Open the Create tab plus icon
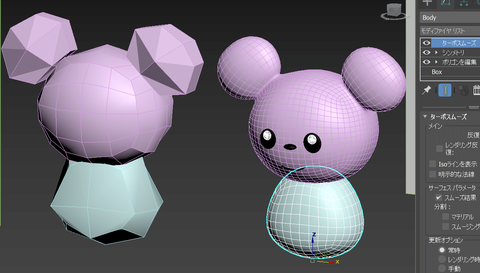The height and width of the screenshot is (273, 480). click(427, 3)
